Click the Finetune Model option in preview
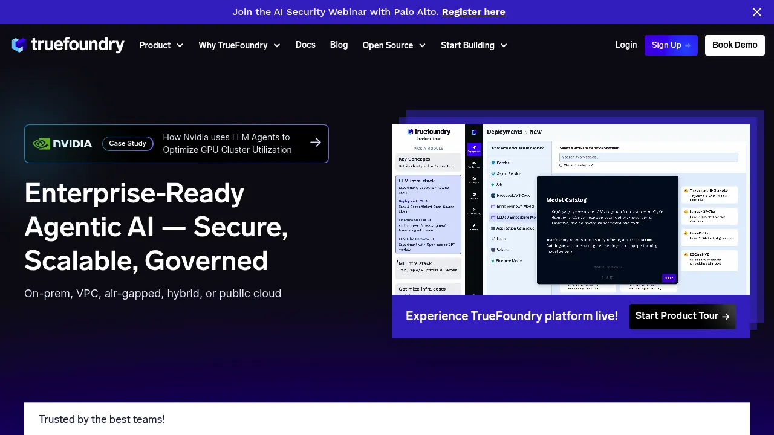Image resolution: width=774 pixels, height=435 pixels. pyautogui.click(x=507, y=261)
